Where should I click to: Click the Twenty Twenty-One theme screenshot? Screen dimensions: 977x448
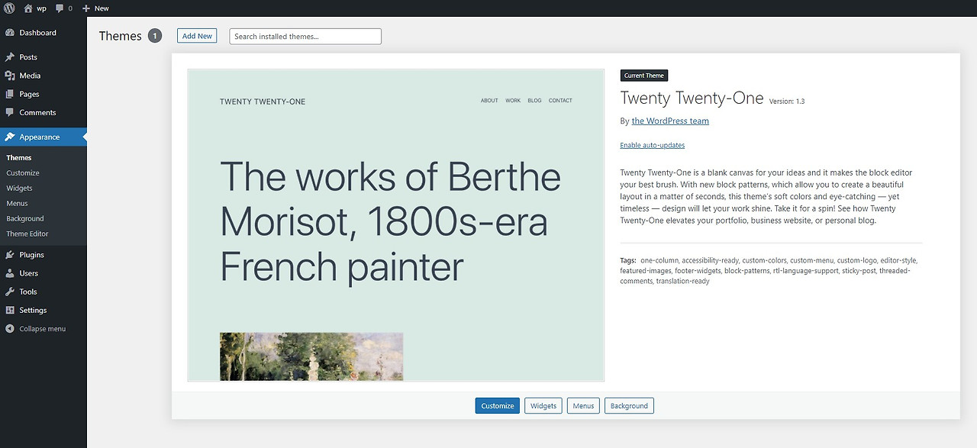[x=396, y=225]
